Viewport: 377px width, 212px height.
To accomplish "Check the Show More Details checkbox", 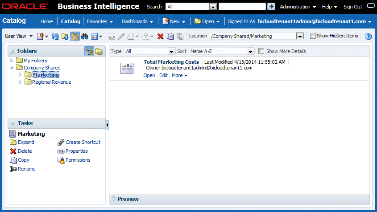I will point(261,51).
